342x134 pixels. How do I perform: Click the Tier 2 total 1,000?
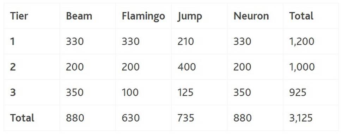[302, 67]
